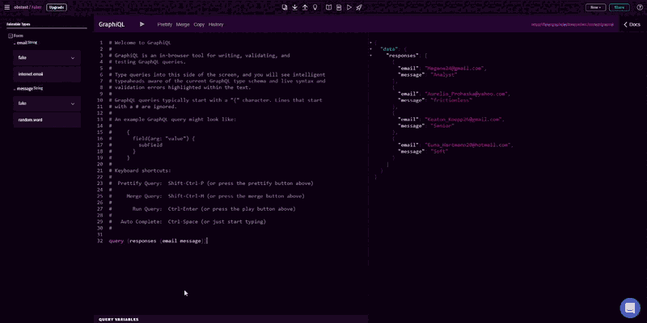Image resolution: width=647 pixels, height=323 pixels.
Task: Click the "Keyboard shortcuts:" comment line
Action: click(x=140, y=170)
